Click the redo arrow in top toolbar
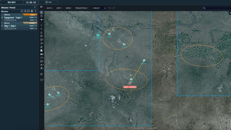Viewport: 231px width, 130px height. pos(114,8)
